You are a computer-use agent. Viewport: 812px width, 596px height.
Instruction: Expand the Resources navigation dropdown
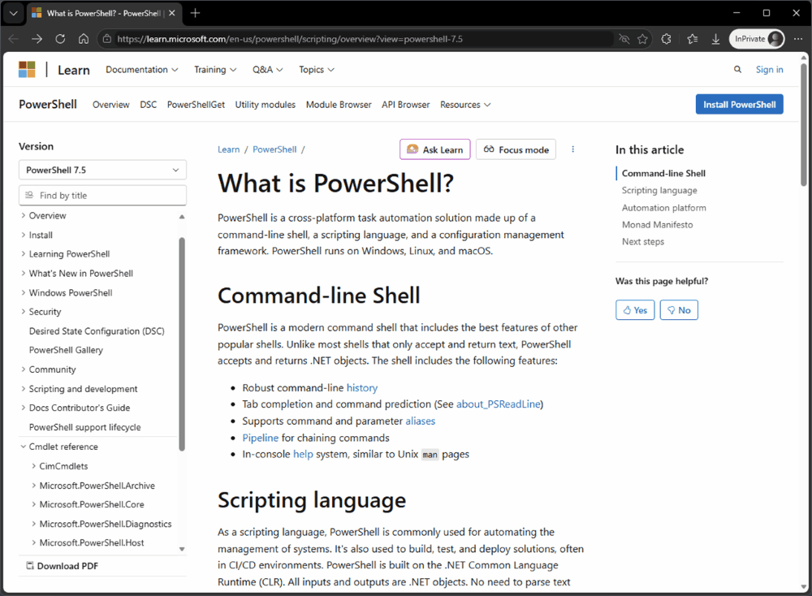point(465,104)
